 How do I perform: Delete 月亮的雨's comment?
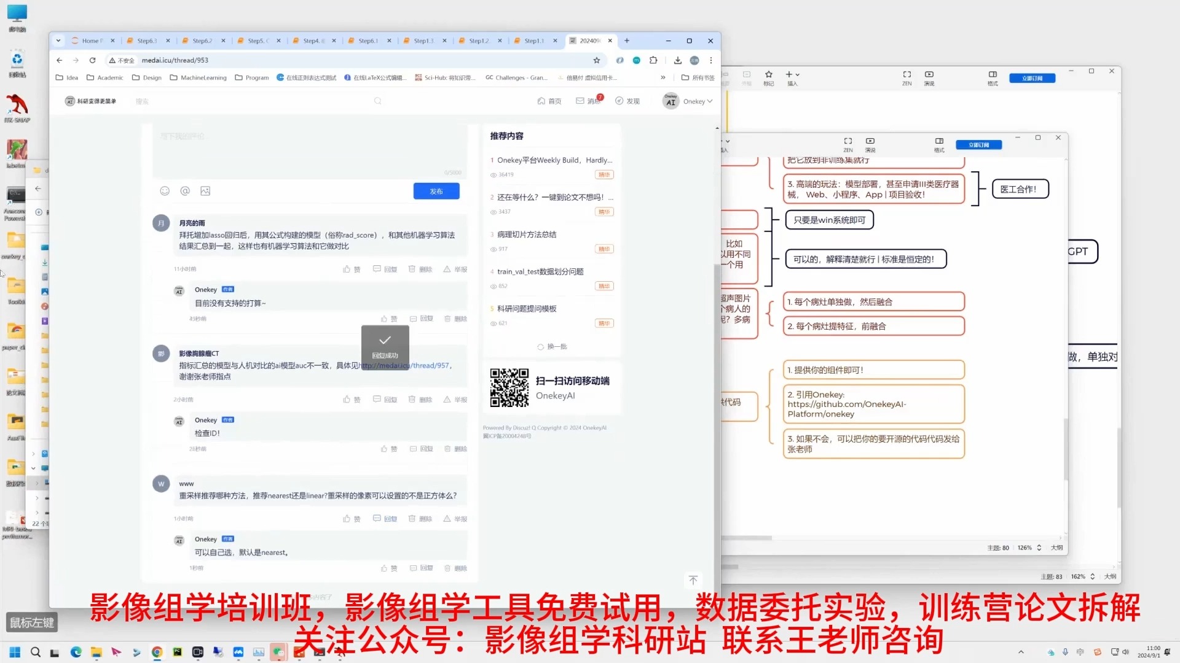420,269
